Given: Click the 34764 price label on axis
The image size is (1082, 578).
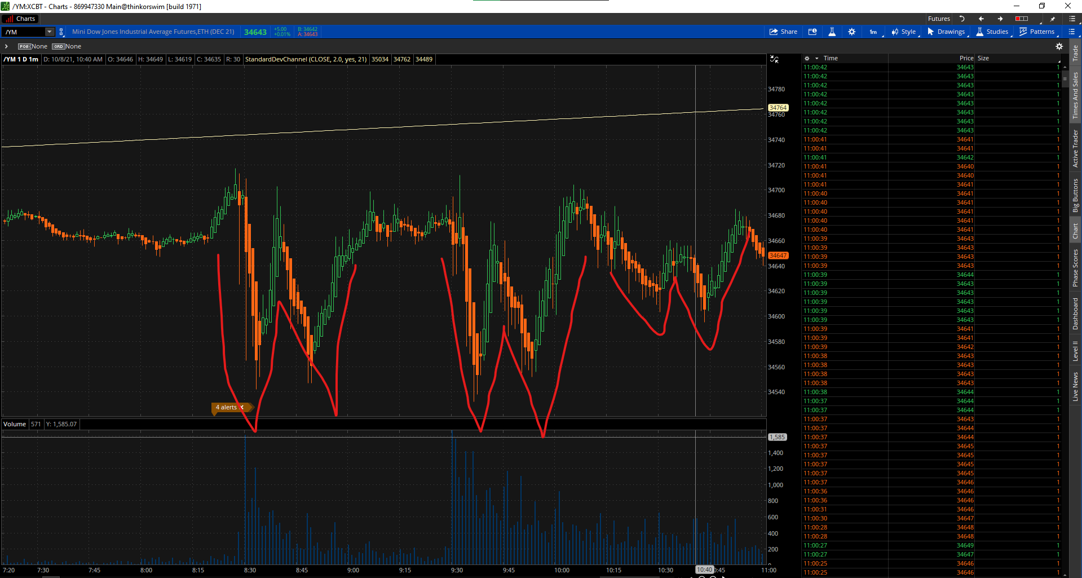Looking at the screenshot, I should pyautogui.click(x=778, y=108).
